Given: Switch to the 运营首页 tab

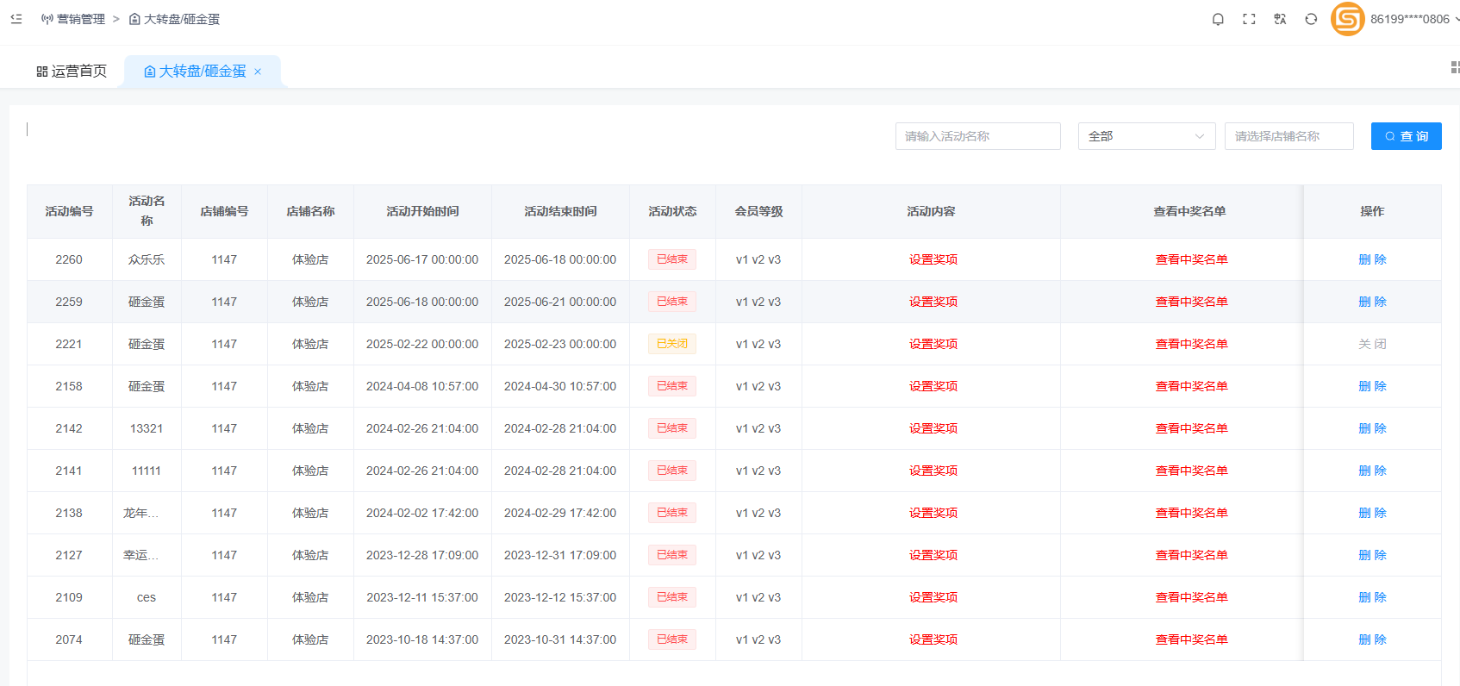Looking at the screenshot, I should [x=72, y=72].
